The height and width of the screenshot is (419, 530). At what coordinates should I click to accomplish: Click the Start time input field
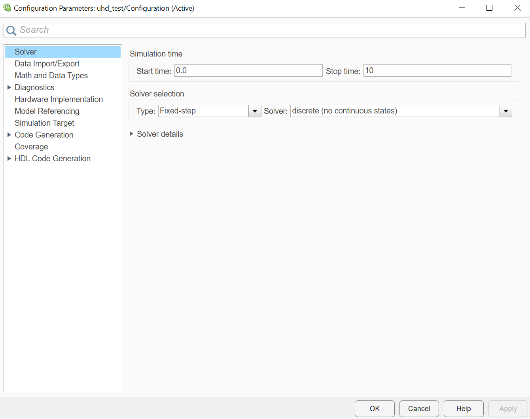(x=248, y=71)
